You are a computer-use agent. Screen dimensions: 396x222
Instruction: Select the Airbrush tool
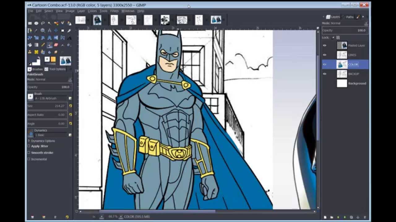[x=62, y=45]
